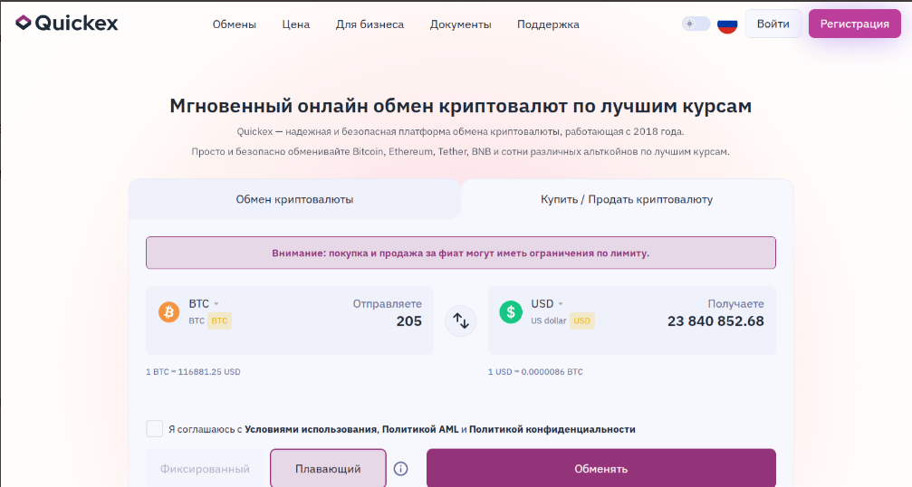Expand the USD currency dropdown
The height and width of the screenshot is (487, 912).
(x=547, y=304)
